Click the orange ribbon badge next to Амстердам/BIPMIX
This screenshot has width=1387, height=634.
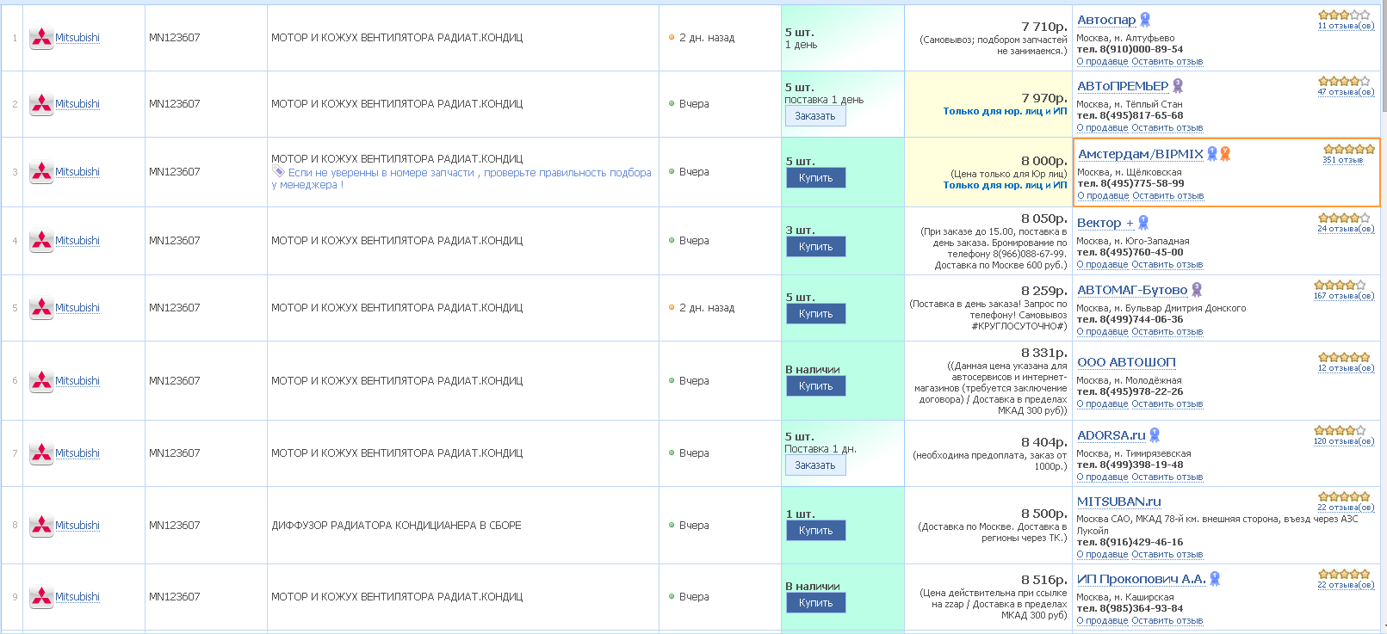point(1225,154)
